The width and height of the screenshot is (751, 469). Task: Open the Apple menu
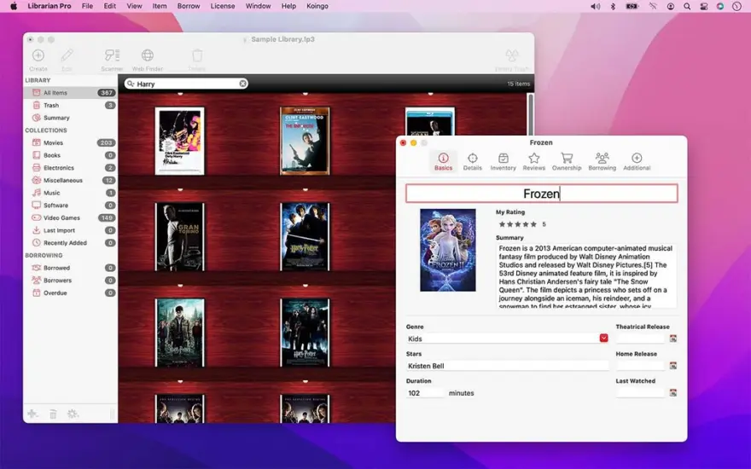click(x=14, y=6)
